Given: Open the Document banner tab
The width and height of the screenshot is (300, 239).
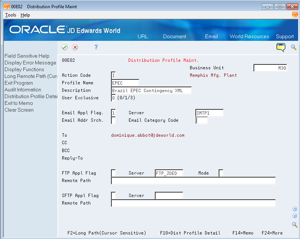Looking at the screenshot, I should [x=174, y=36].
